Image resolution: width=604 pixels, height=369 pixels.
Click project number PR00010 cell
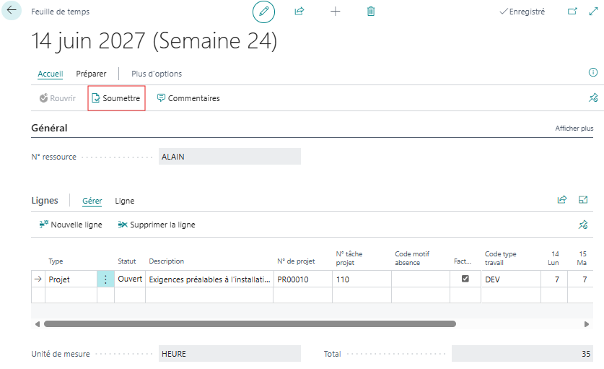(x=303, y=279)
